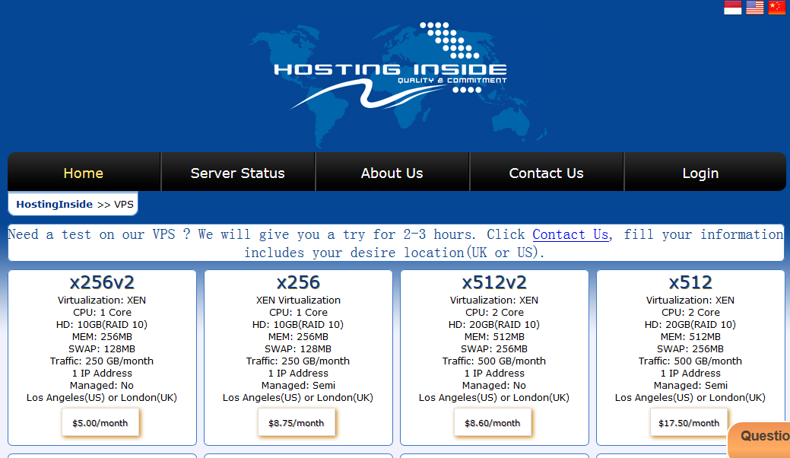Click "Traffic: 500 GB/month" in x512 card
This screenshot has height=458, width=790.
690,361
